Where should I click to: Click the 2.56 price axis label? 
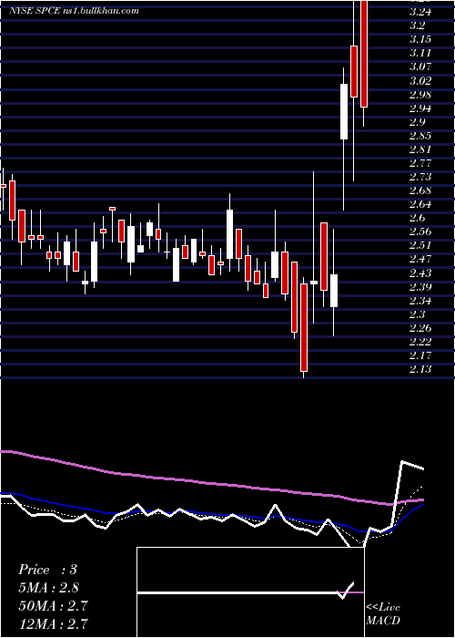click(420, 232)
